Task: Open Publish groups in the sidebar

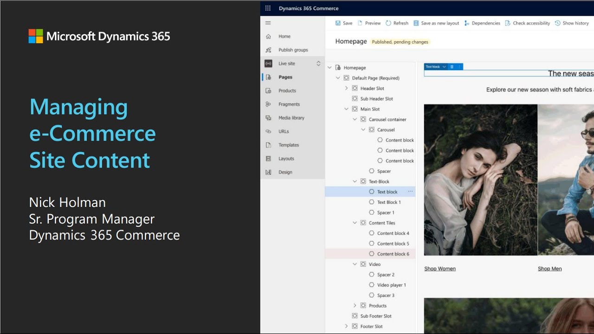Action: [x=292, y=50]
